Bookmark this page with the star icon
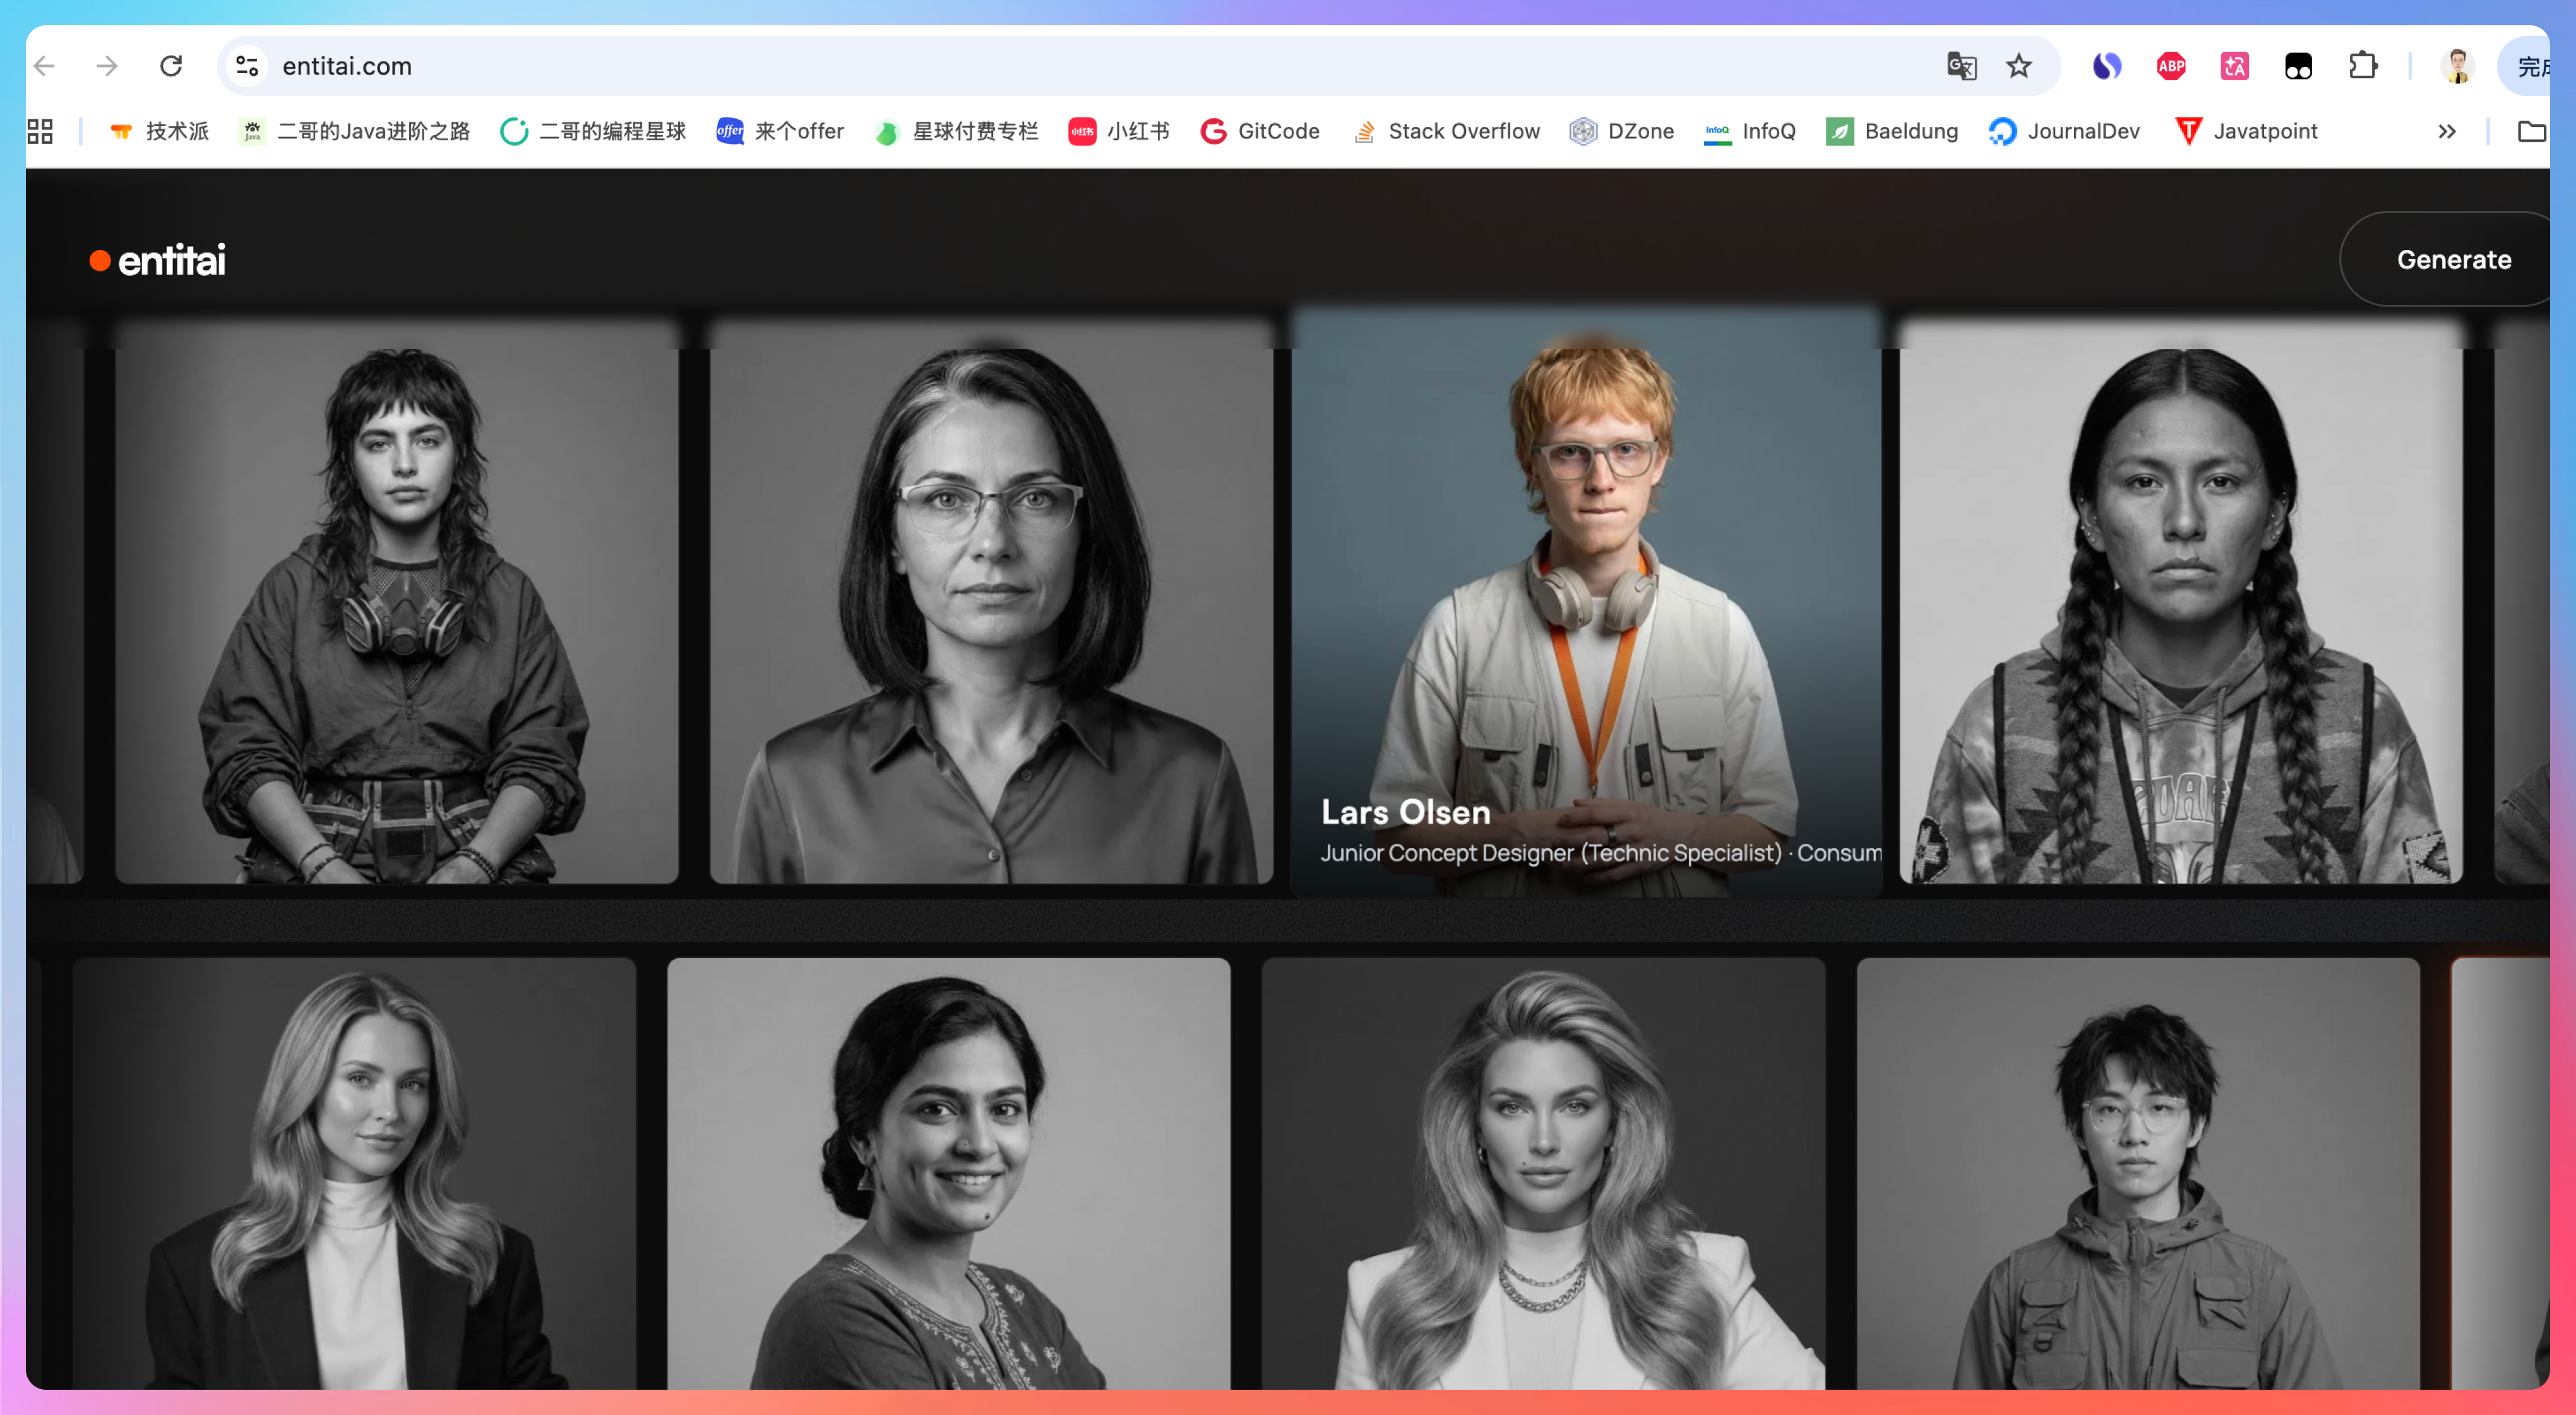Viewport: 2576px width, 1415px height. (x=2019, y=66)
